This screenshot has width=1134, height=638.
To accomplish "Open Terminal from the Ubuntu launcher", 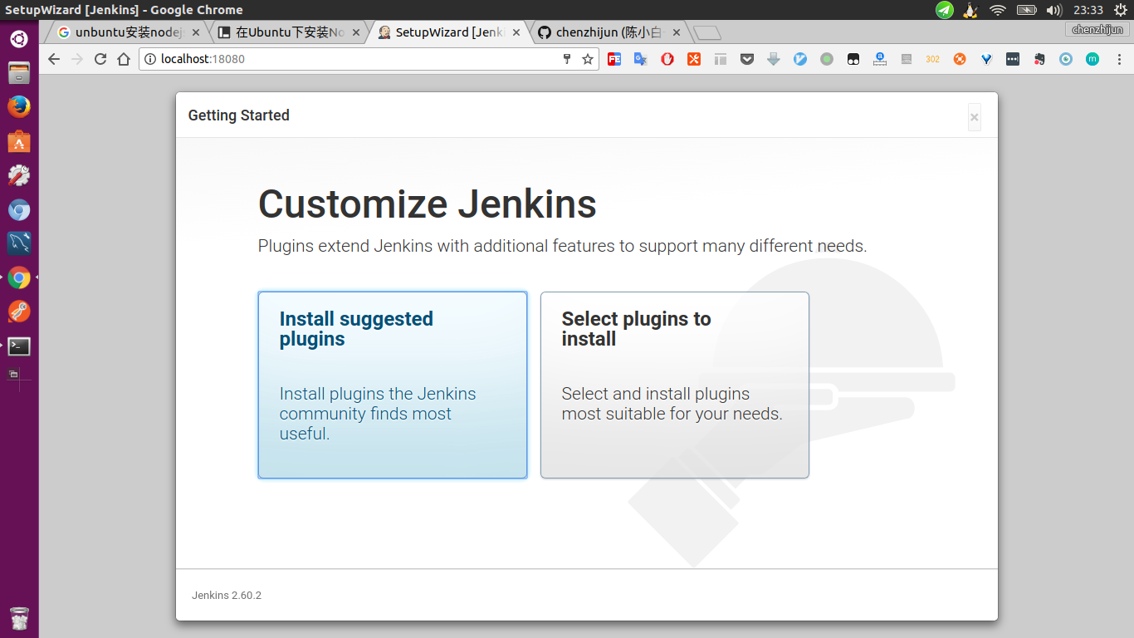I will 19,346.
